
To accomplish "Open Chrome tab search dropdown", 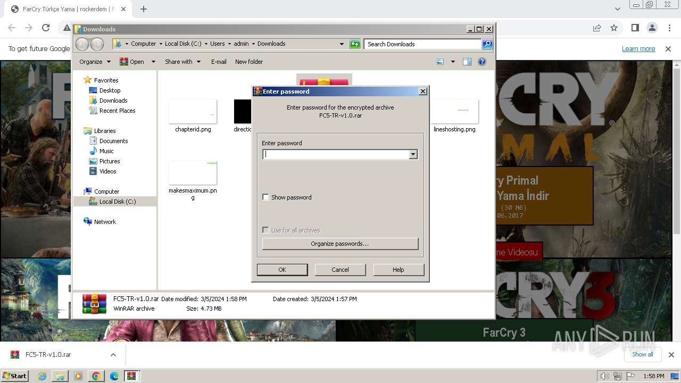I will 617,9.
